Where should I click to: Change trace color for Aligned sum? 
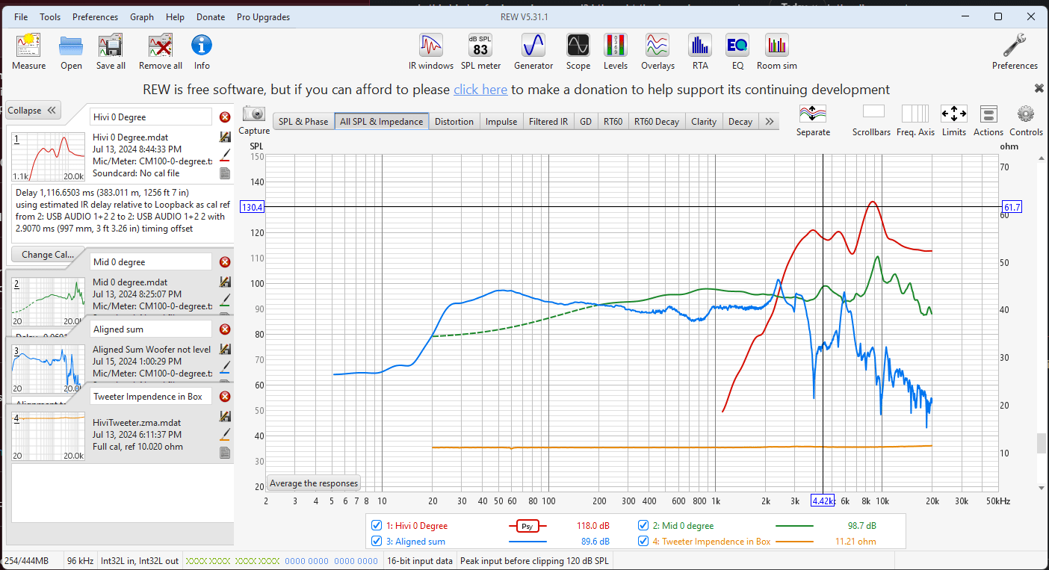click(225, 367)
